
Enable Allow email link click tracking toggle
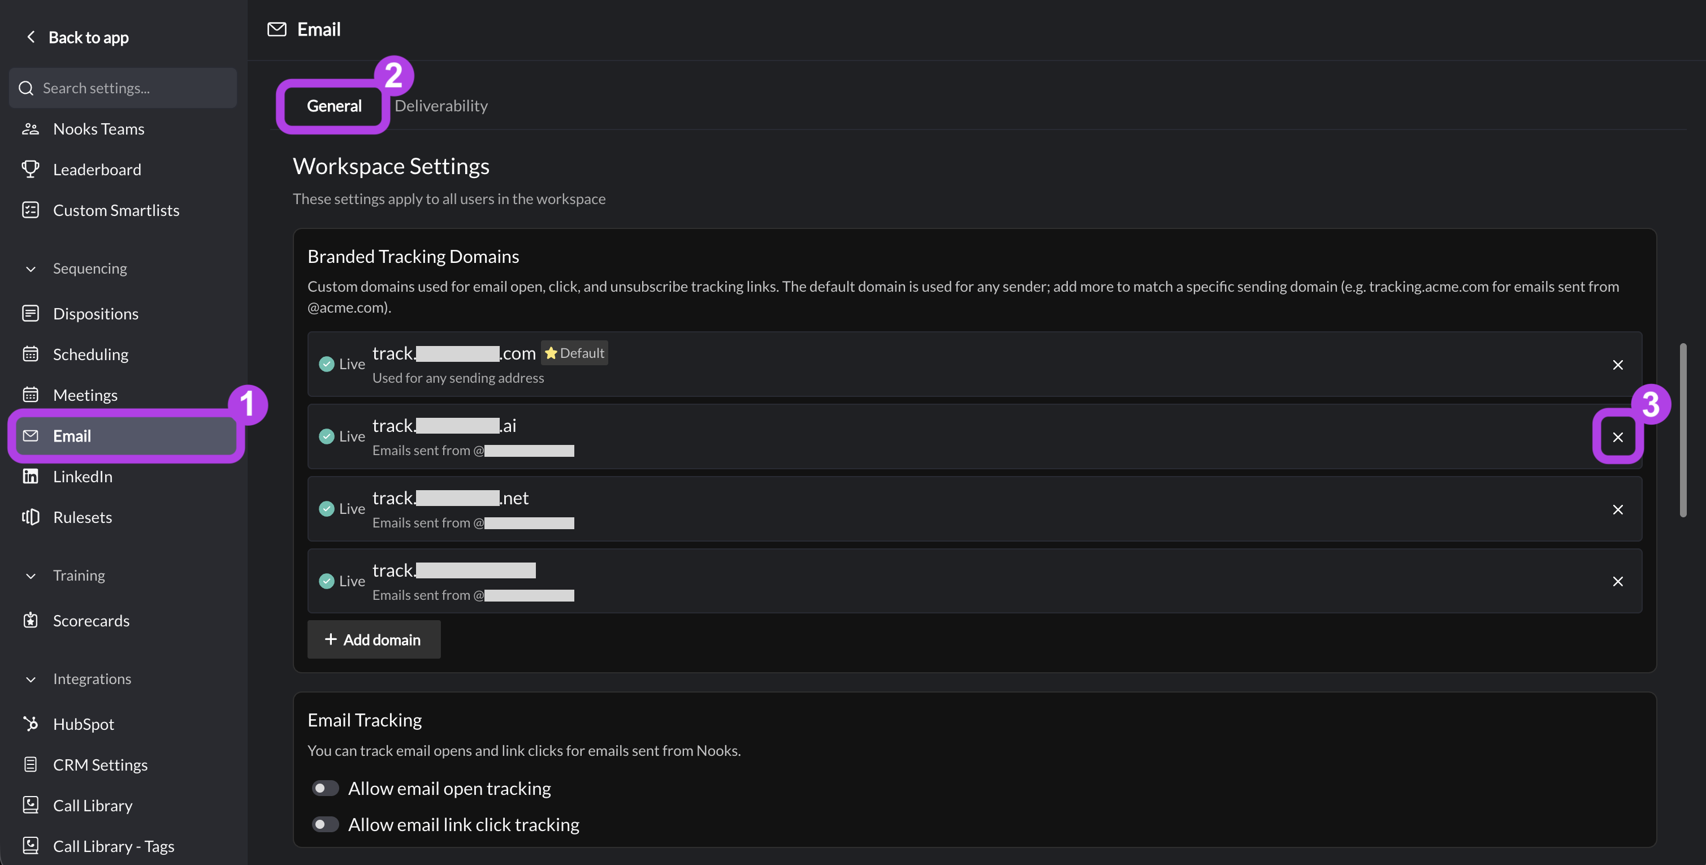click(x=325, y=825)
